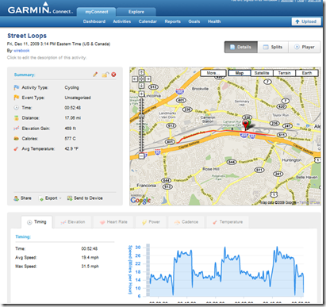
Task: Click the Avg Speed value 19.4 mph
Action: point(90,257)
